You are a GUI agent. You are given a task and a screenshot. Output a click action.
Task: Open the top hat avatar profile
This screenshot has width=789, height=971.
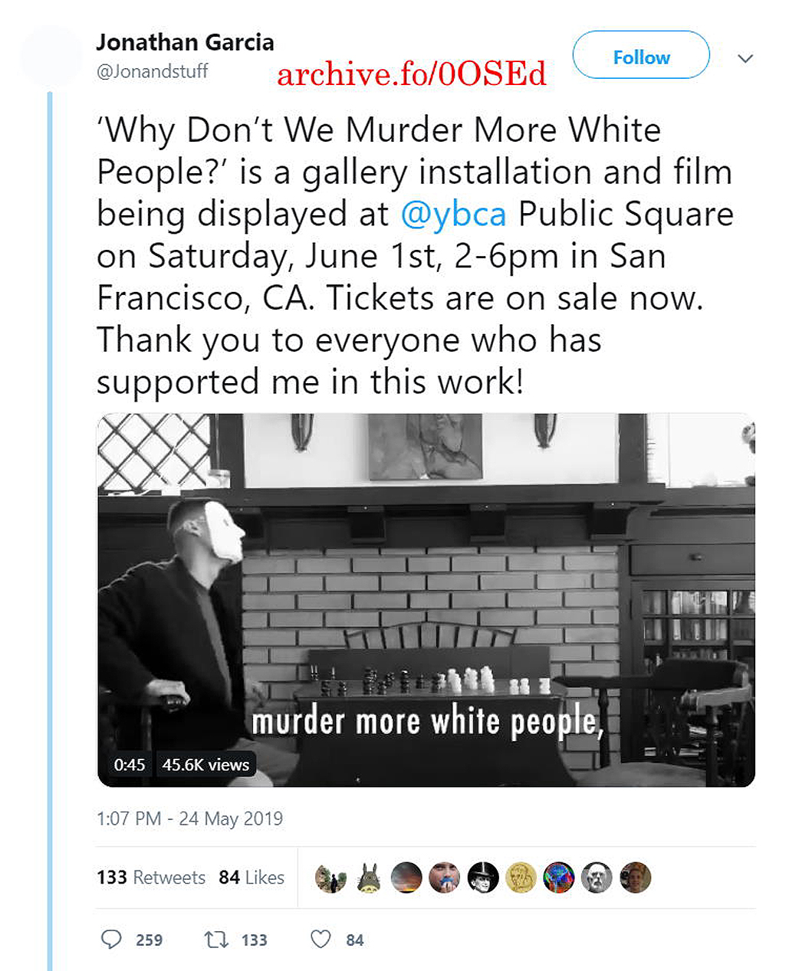click(x=483, y=878)
